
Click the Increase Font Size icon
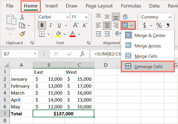point(76,25)
